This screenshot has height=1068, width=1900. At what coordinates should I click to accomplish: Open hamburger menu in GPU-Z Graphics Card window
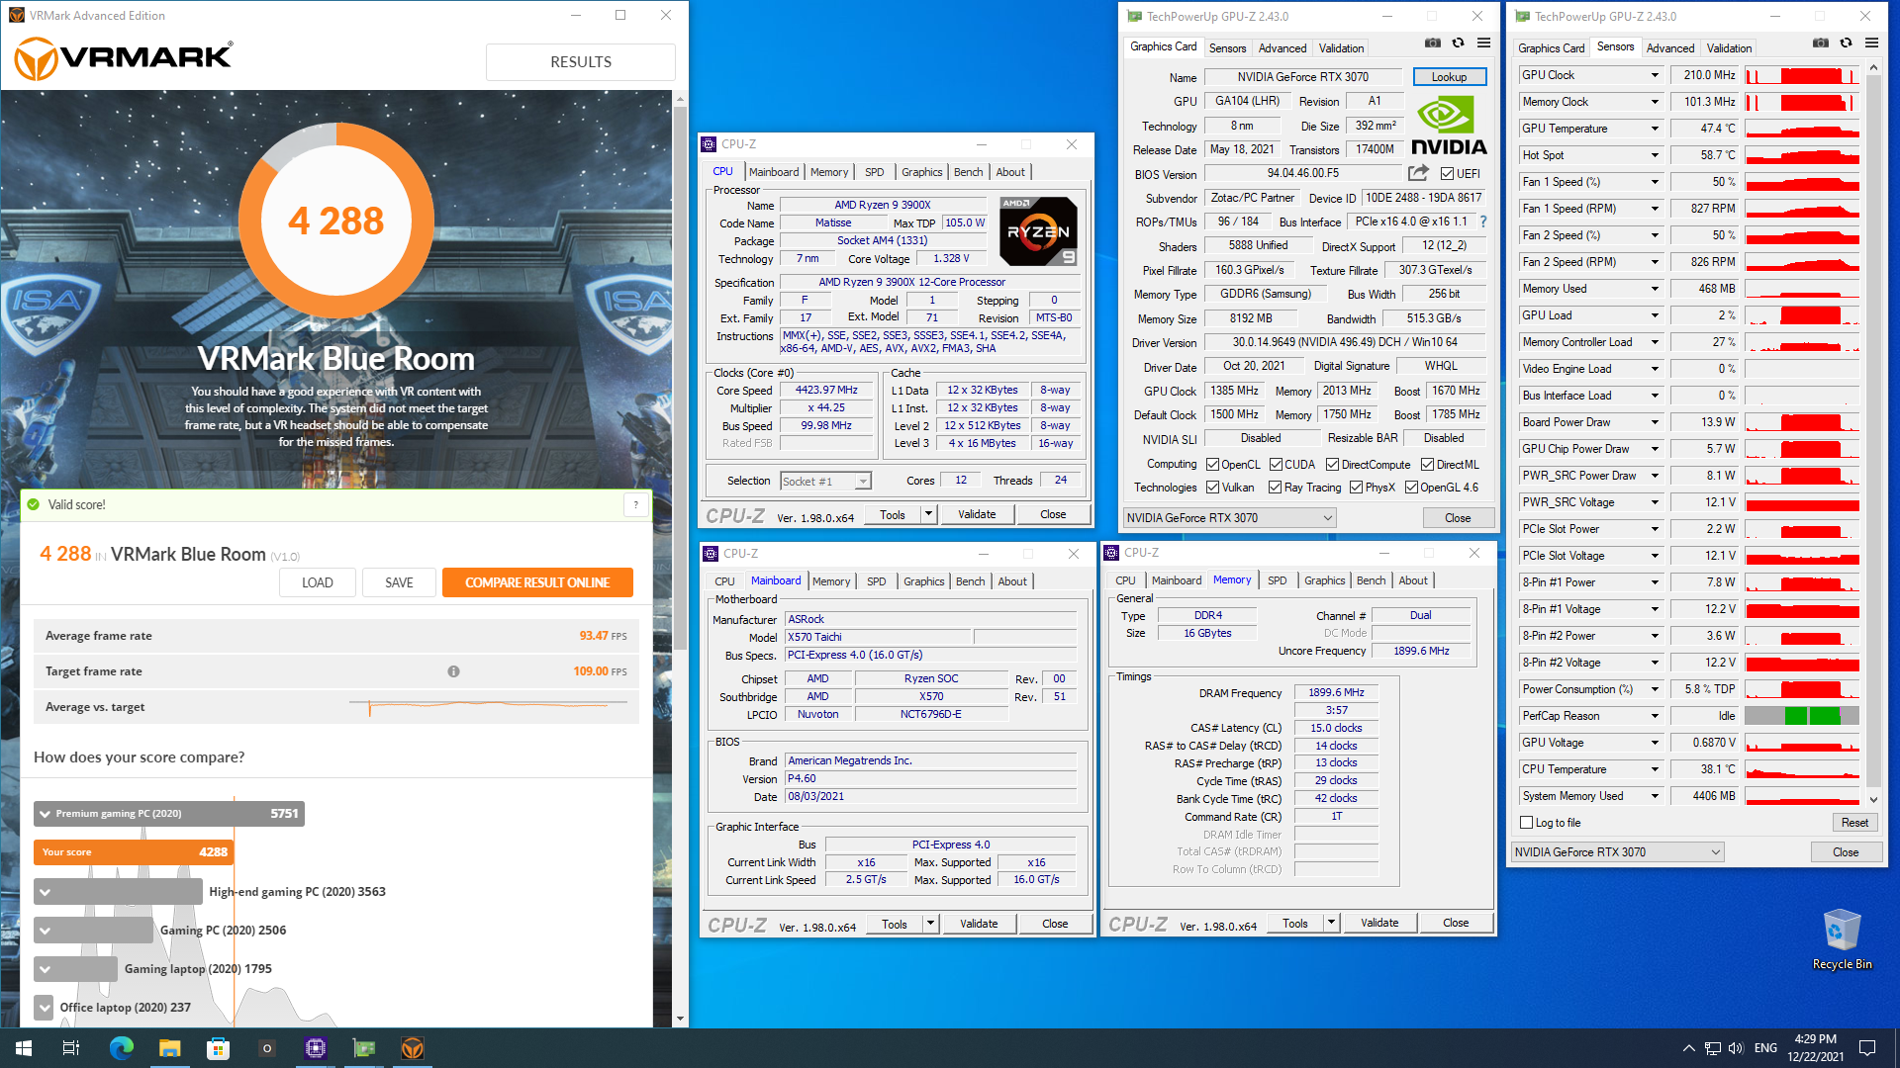point(1483,43)
